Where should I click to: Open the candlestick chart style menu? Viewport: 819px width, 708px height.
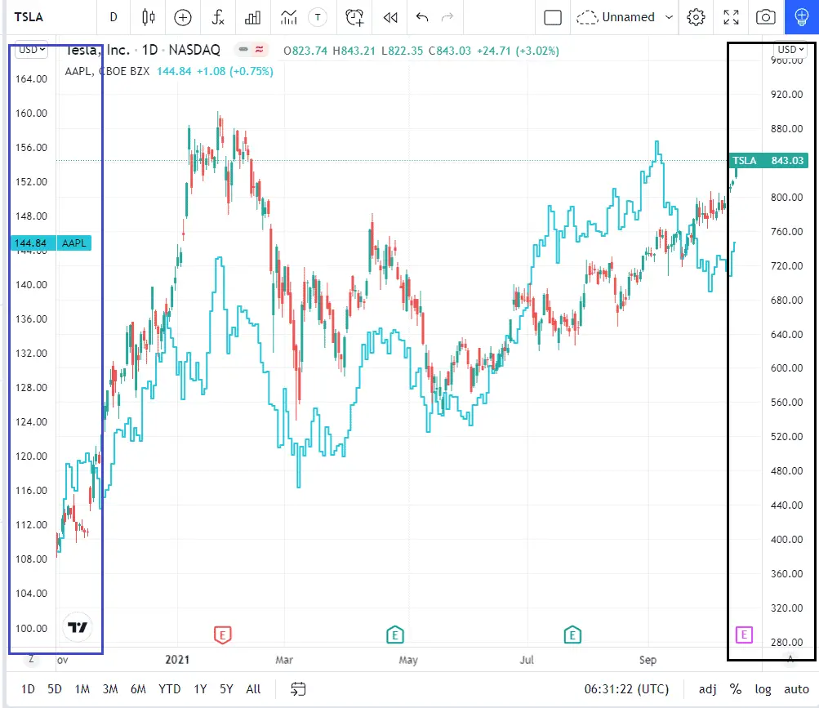(149, 17)
